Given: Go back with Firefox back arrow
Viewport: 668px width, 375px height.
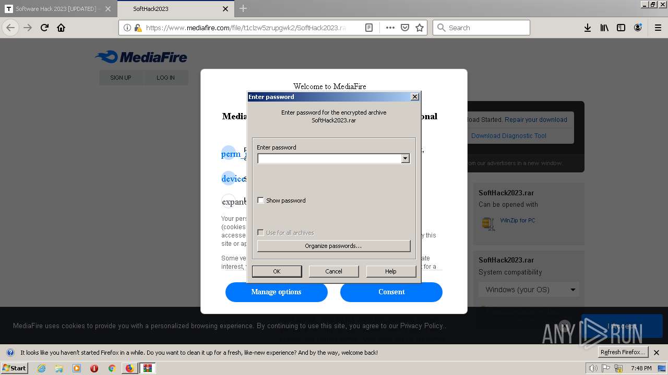Looking at the screenshot, I should click(10, 28).
